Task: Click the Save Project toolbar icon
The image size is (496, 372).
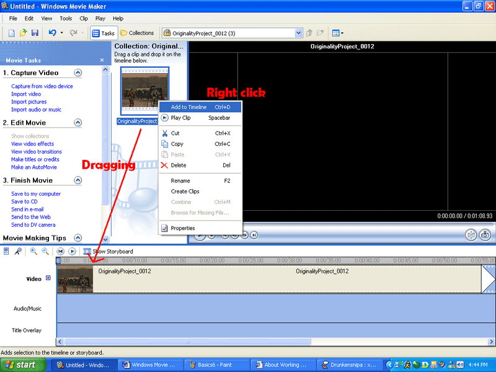Action: point(35,33)
